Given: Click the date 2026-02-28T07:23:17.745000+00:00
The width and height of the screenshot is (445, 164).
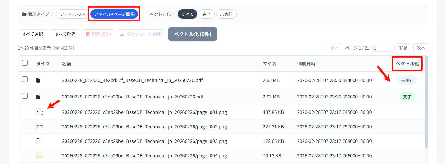Looking at the screenshot, I should (x=334, y=112).
